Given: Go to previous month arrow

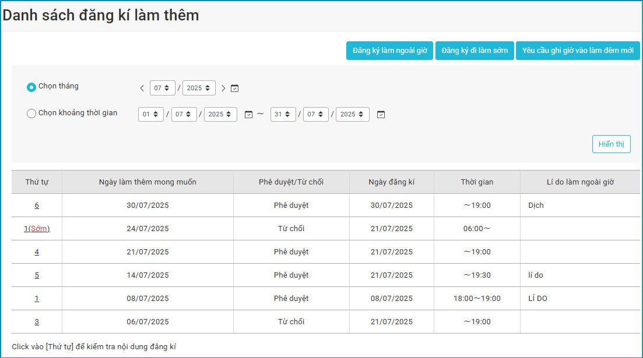Looking at the screenshot, I should pos(142,88).
